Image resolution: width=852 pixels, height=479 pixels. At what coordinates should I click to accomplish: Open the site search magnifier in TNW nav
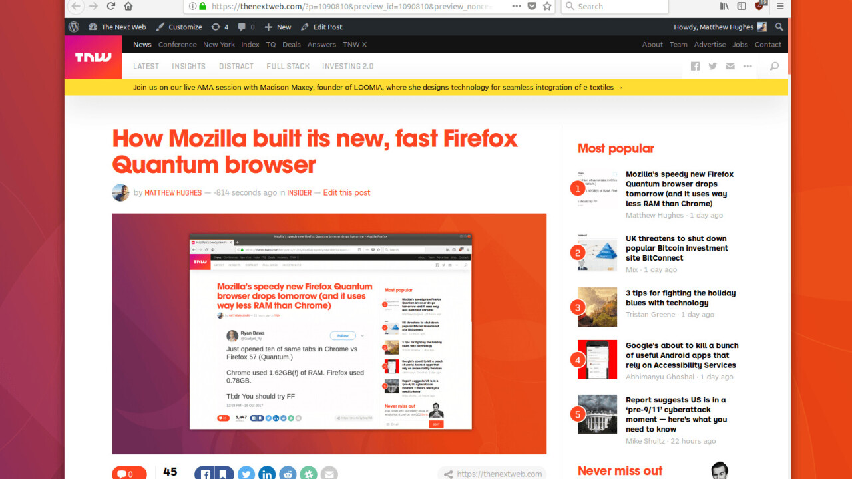(x=774, y=66)
